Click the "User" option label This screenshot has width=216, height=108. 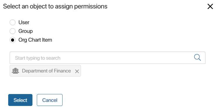click(24, 22)
